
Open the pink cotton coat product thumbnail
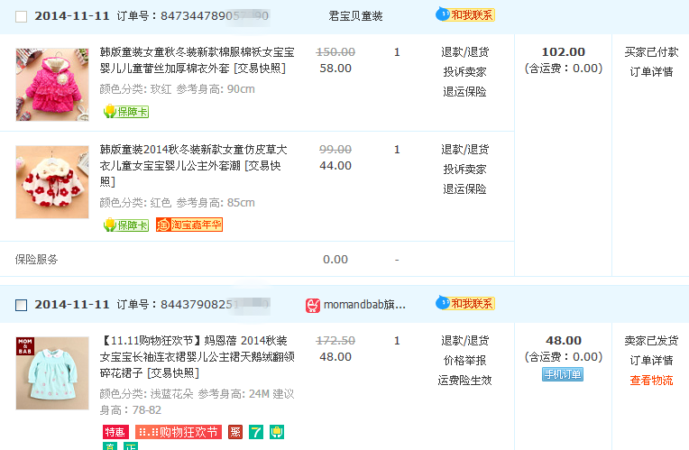point(52,84)
